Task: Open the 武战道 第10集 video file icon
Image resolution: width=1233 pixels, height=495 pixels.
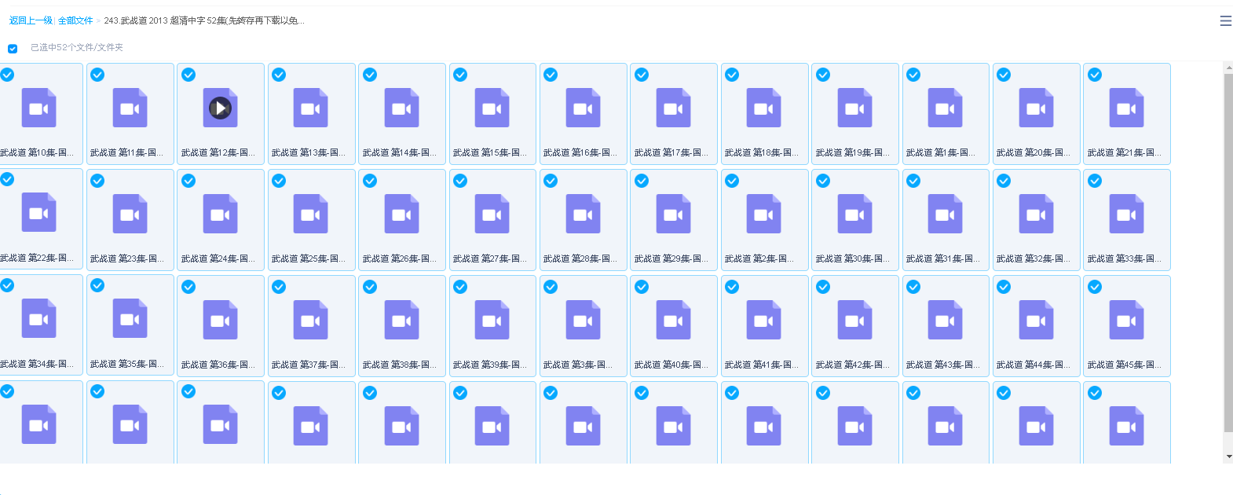Action: point(38,108)
